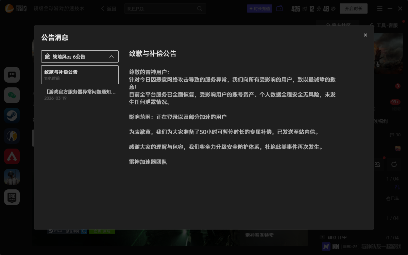Collapse the 战地风云6公告 dropdown
This screenshot has width=408, height=255.
tap(112, 56)
